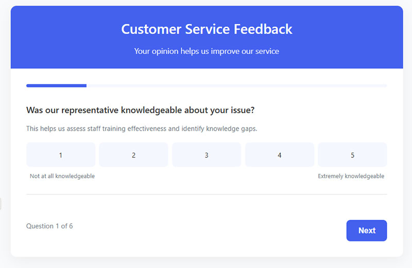Click the representative knowledgeable question heading
Viewport: 412px width, 268px height.
coord(140,110)
